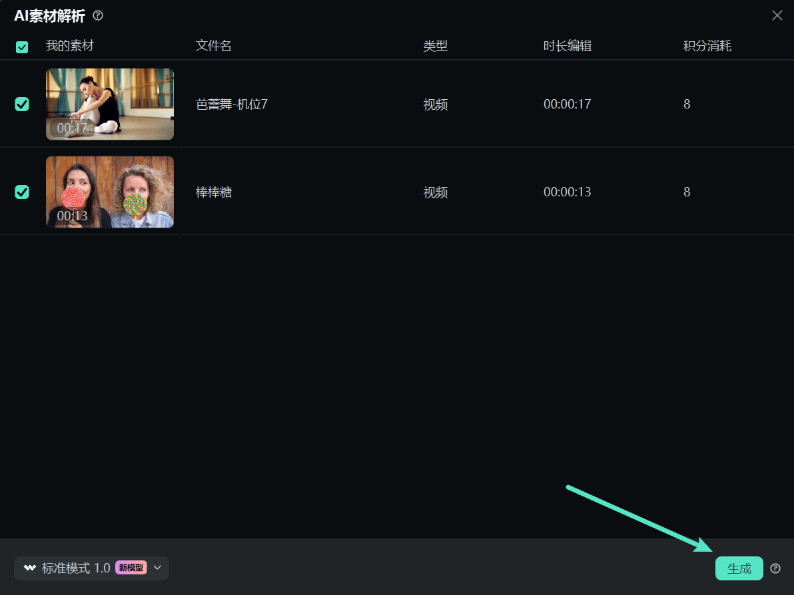Click the credit cost 8 for 芭蕾舞-机位7
794x595 pixels.
tap(687, 104)
